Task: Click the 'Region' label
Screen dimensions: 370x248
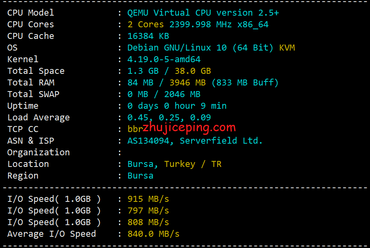Action: coord(23,176)
